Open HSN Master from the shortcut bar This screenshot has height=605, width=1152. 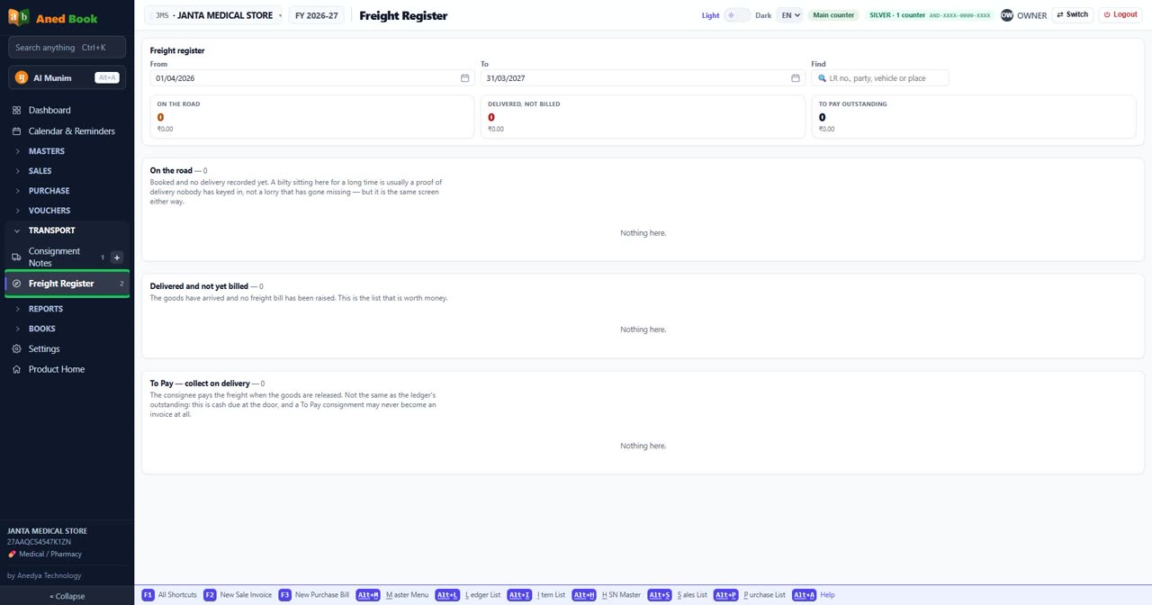607,595
